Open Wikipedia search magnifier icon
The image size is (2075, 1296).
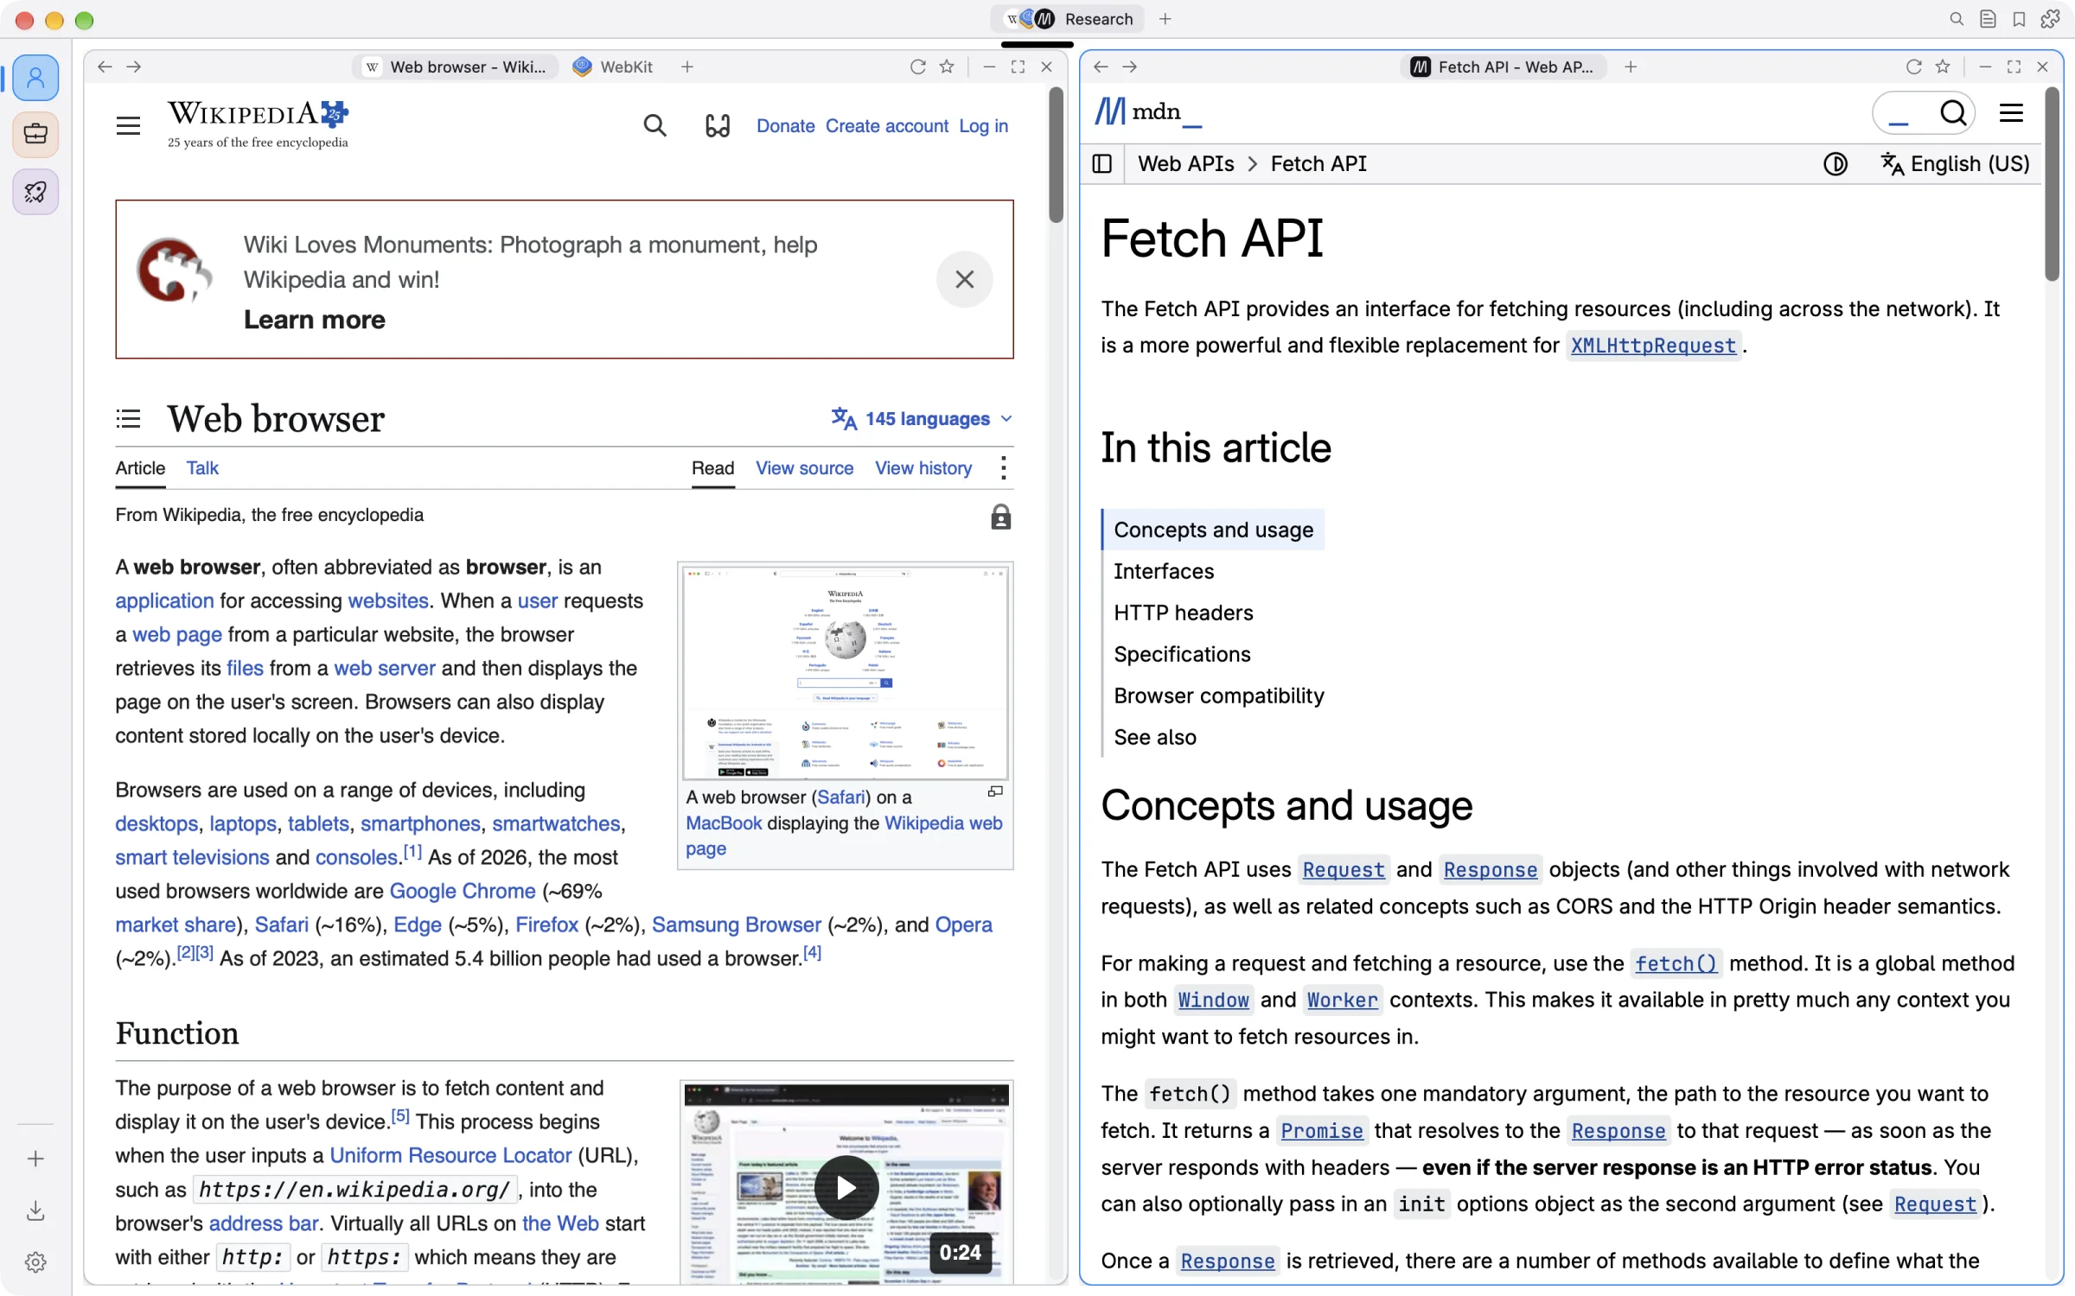pyautogui.click(x=654, y=126)
